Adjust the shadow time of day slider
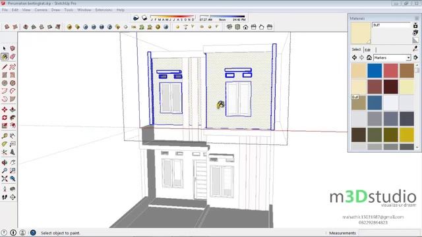The height and width of the screenshot is (237, 422). (223, 18)
